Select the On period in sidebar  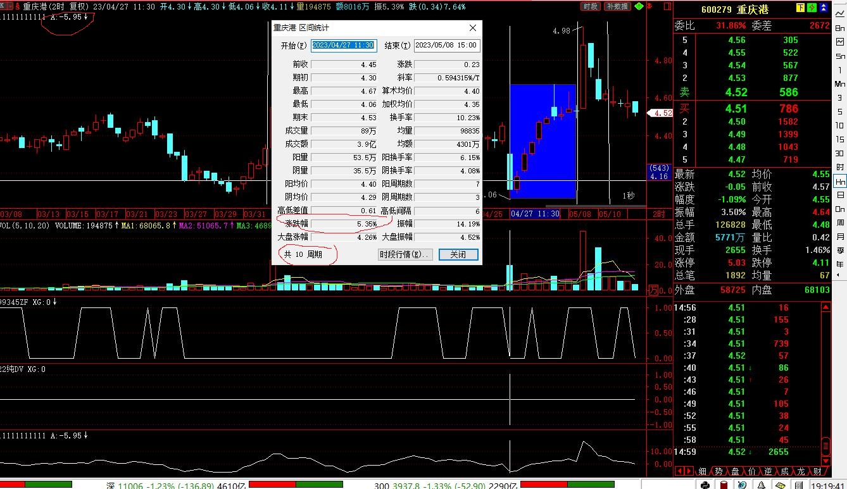tap(840, 209)
